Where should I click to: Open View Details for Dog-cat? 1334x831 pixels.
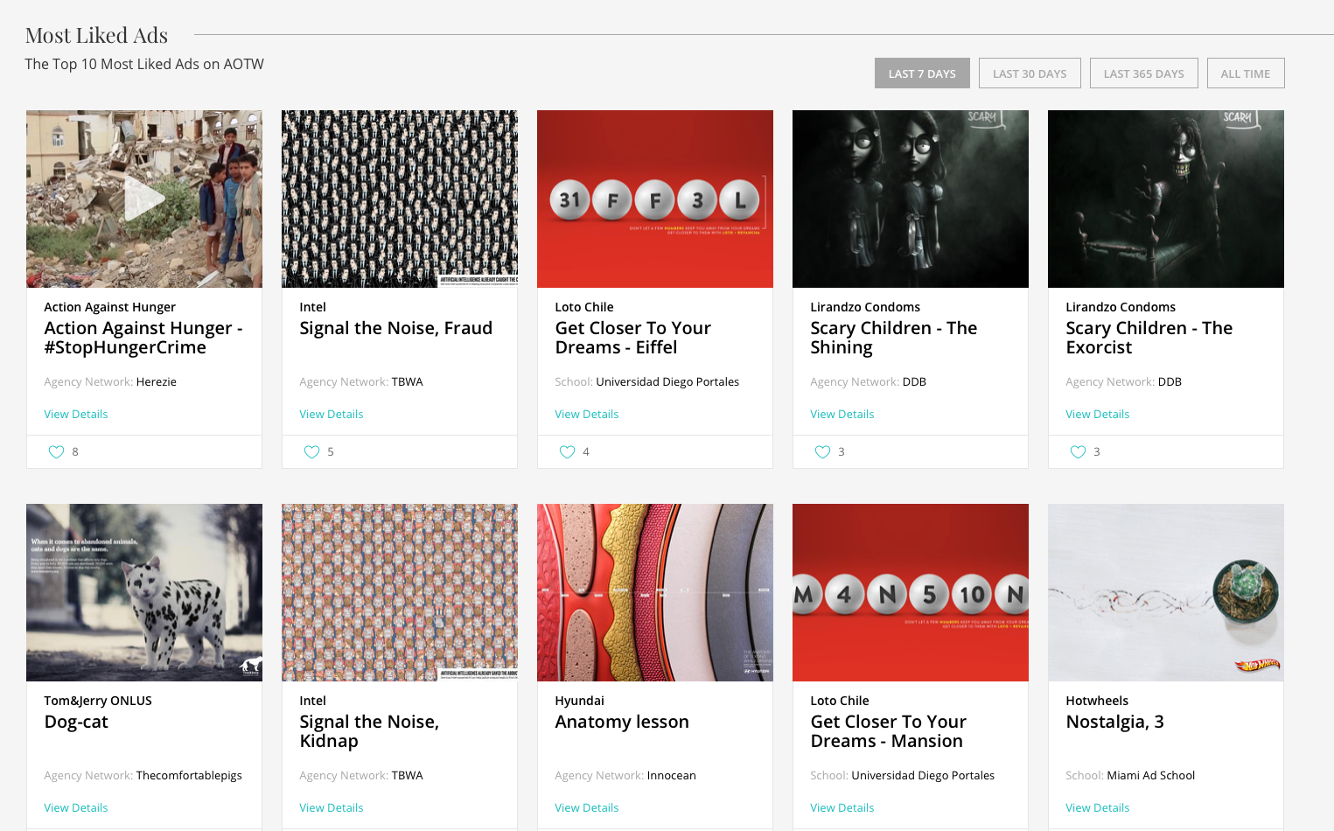tap(76, 807)
